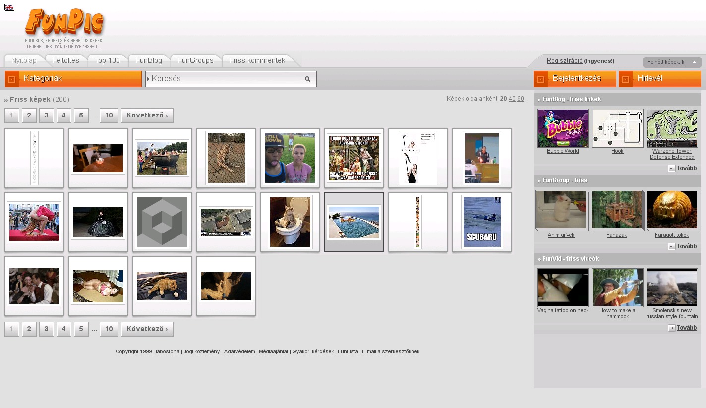This screenshot has width=706, height=408.
Task: Click the search magnifier icon
Action: 307,79
